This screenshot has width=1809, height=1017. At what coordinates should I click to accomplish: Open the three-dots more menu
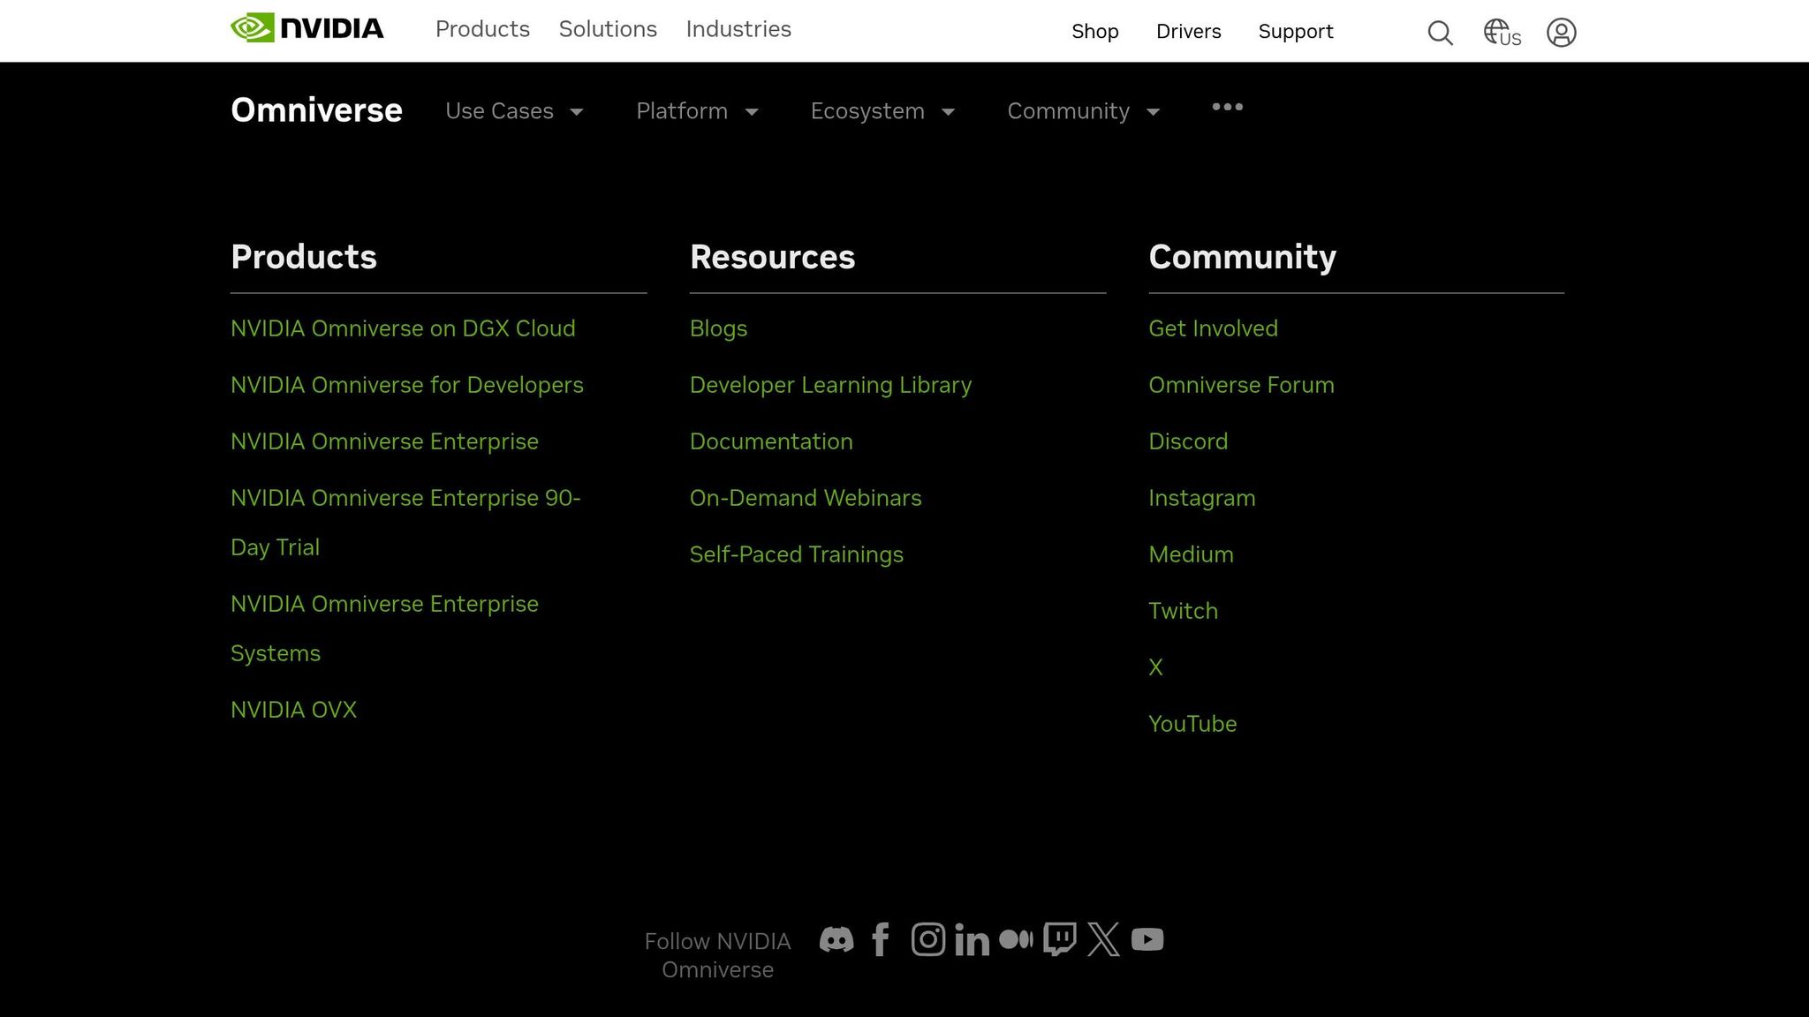[1227, 107]
